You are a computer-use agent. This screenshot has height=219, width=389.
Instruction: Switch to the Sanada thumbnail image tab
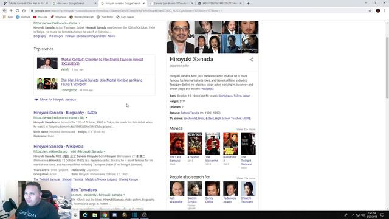171,4
